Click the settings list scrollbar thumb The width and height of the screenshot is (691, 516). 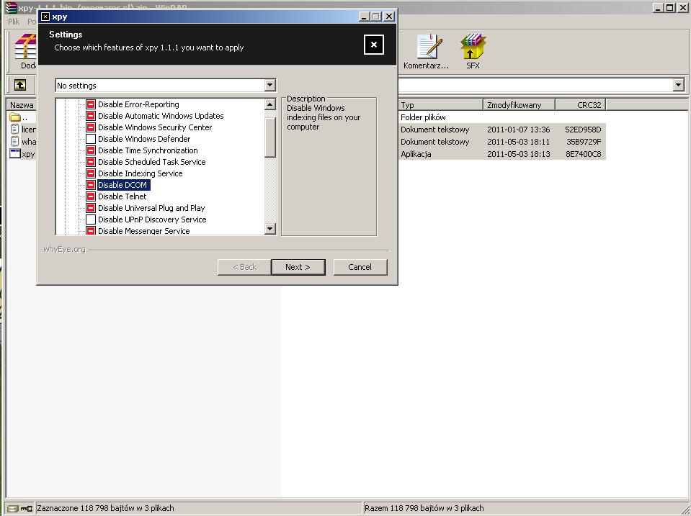point(270,137)
